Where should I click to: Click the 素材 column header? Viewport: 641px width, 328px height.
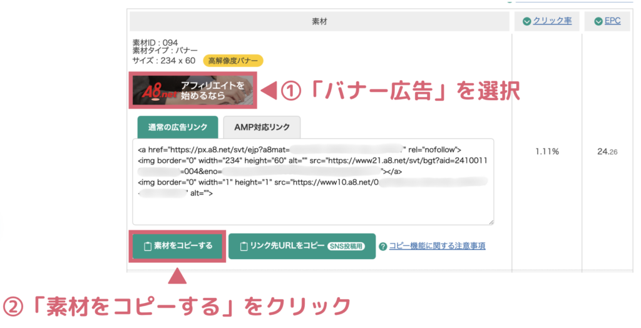pyautogui.click(x=319, y=21)
